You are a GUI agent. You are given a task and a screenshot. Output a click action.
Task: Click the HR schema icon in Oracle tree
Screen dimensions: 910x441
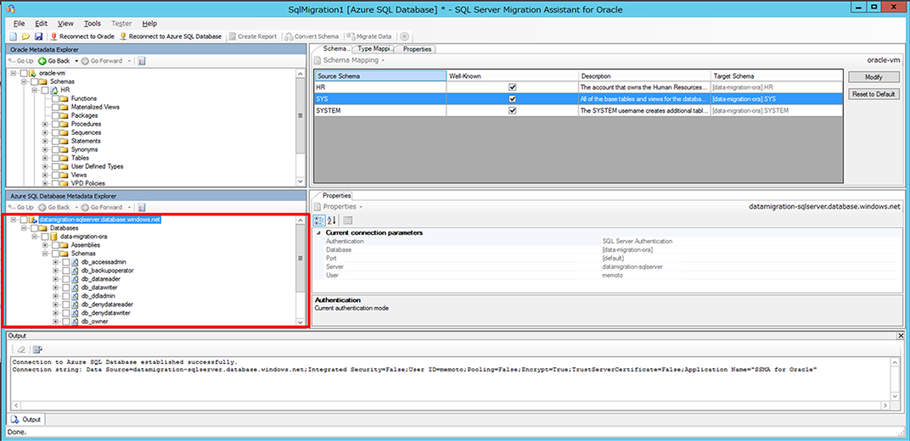click(54, 90)
